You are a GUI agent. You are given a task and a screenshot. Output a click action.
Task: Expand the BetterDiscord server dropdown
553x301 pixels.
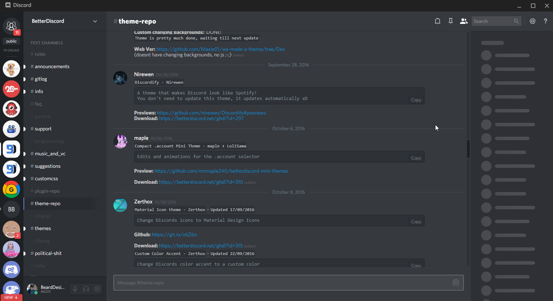click(95, 21)
